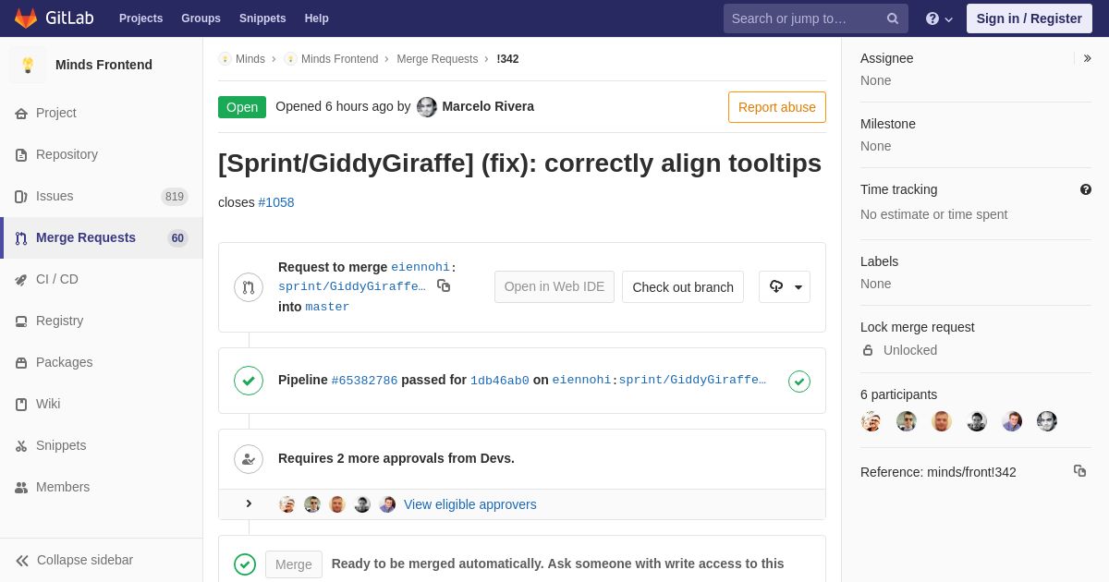Click the Search or jump to field
The height and width of the screenshot is (582, 1109).
[804, 18]
